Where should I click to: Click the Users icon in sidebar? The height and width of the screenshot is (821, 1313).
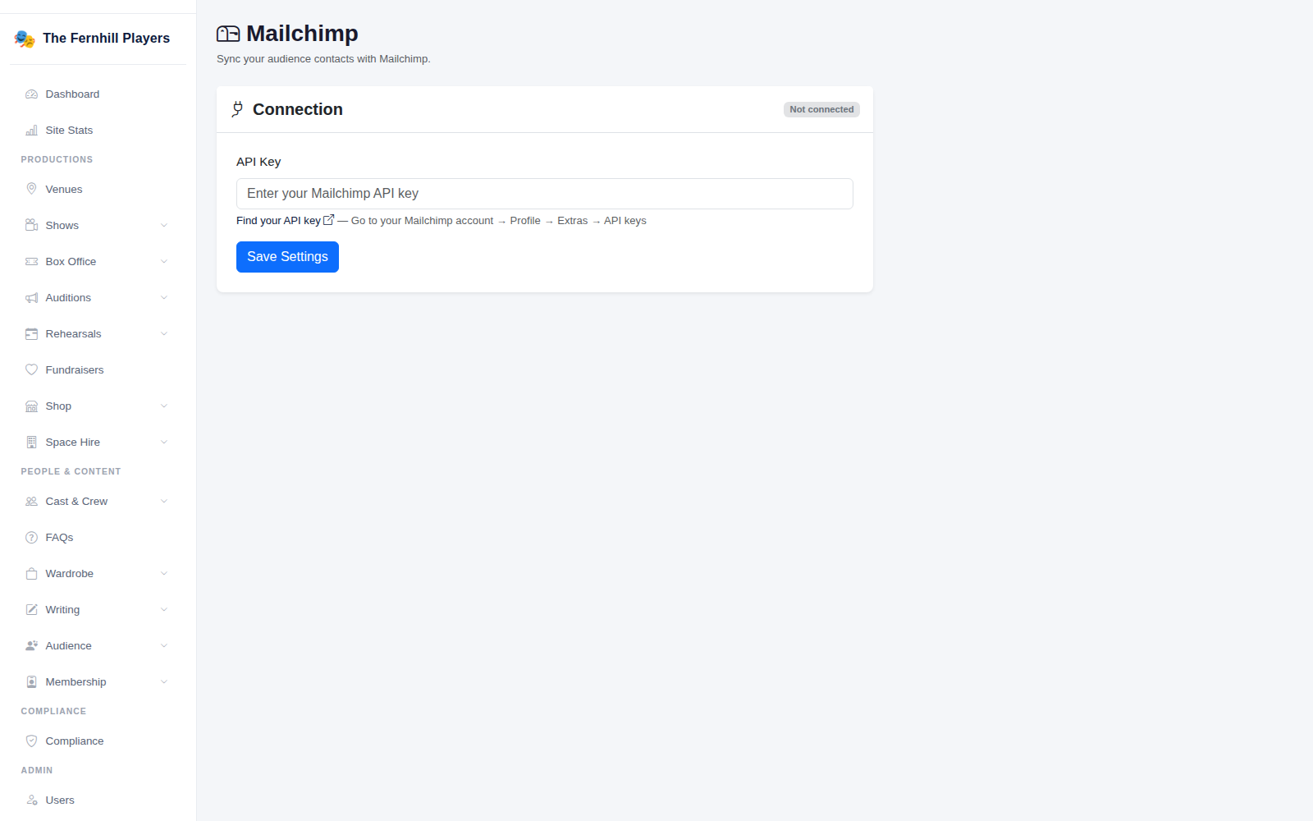pos(31,800)
